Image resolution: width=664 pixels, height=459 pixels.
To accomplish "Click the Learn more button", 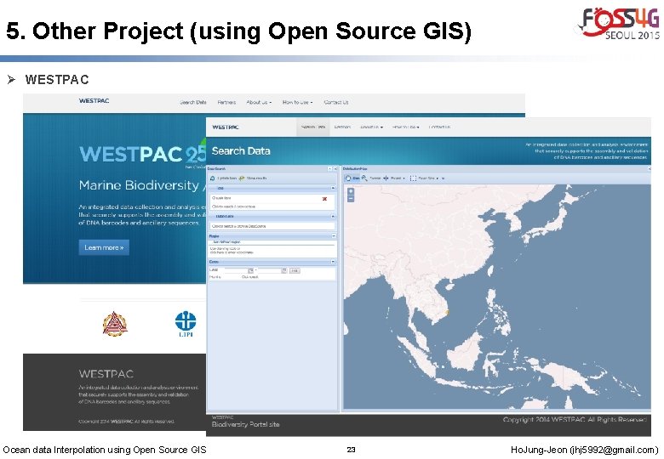I will (104, 247).
